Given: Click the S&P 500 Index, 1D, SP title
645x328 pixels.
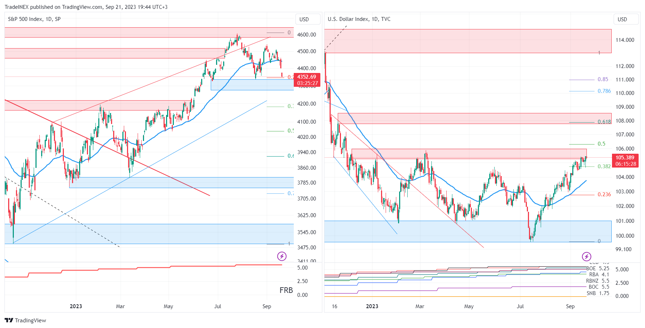Looking at the screenshot, I should (x=34, y=19).
